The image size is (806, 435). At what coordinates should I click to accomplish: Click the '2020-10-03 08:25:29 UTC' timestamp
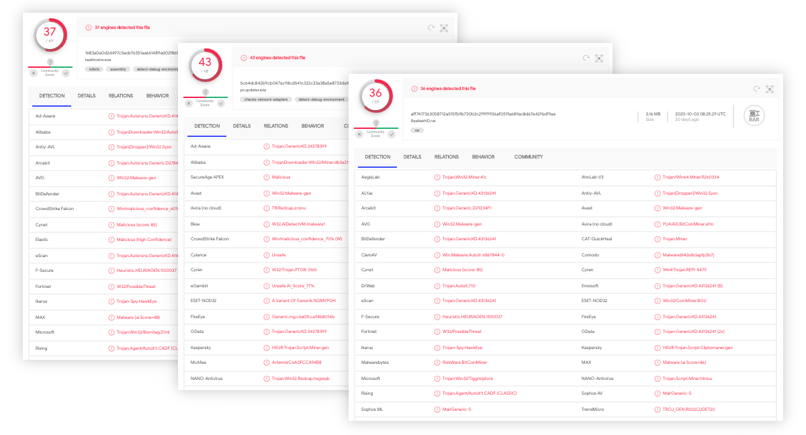pyautogui.click(x=701, y=114)
